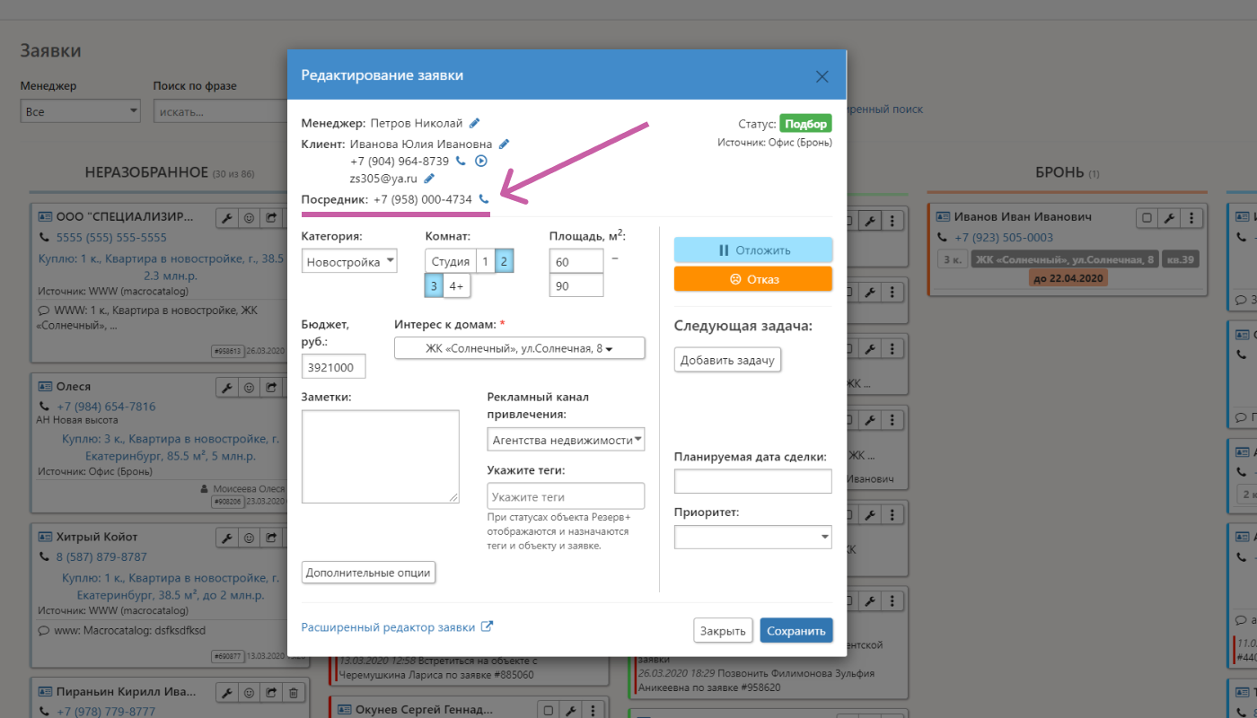1257x718 pixels.
Task: Click smiley icon on Олеся card
Action: click(x=249, y=387)
